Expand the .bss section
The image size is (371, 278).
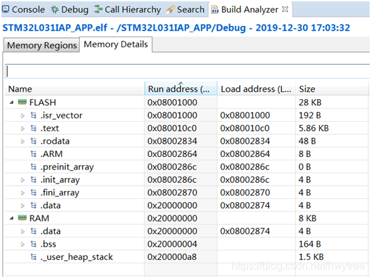(x=23, y=244)
